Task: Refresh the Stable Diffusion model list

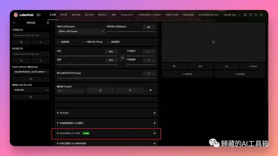Action: tap(31, 79)
